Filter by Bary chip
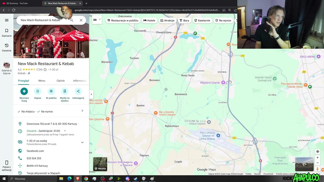 point(185,20)
